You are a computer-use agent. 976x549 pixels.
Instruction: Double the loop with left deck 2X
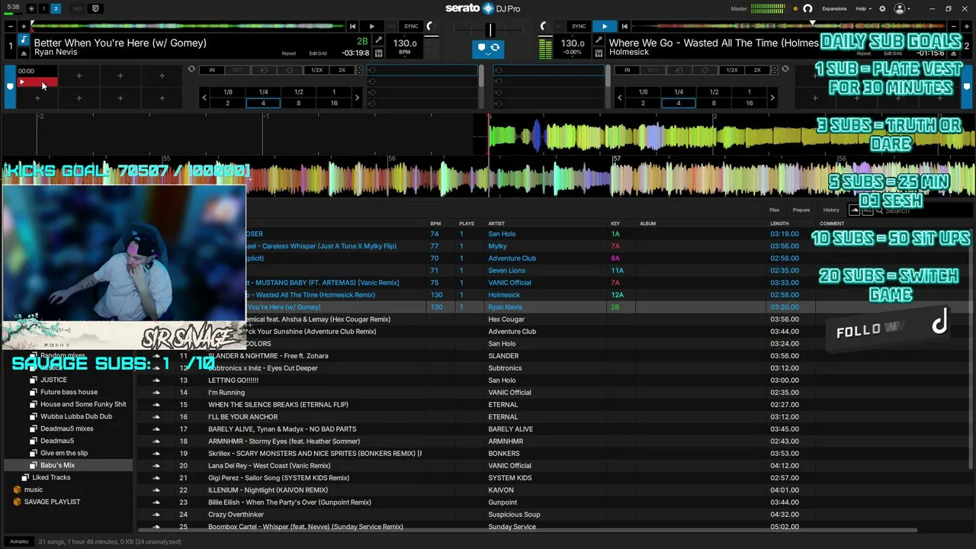pos(342,70)
